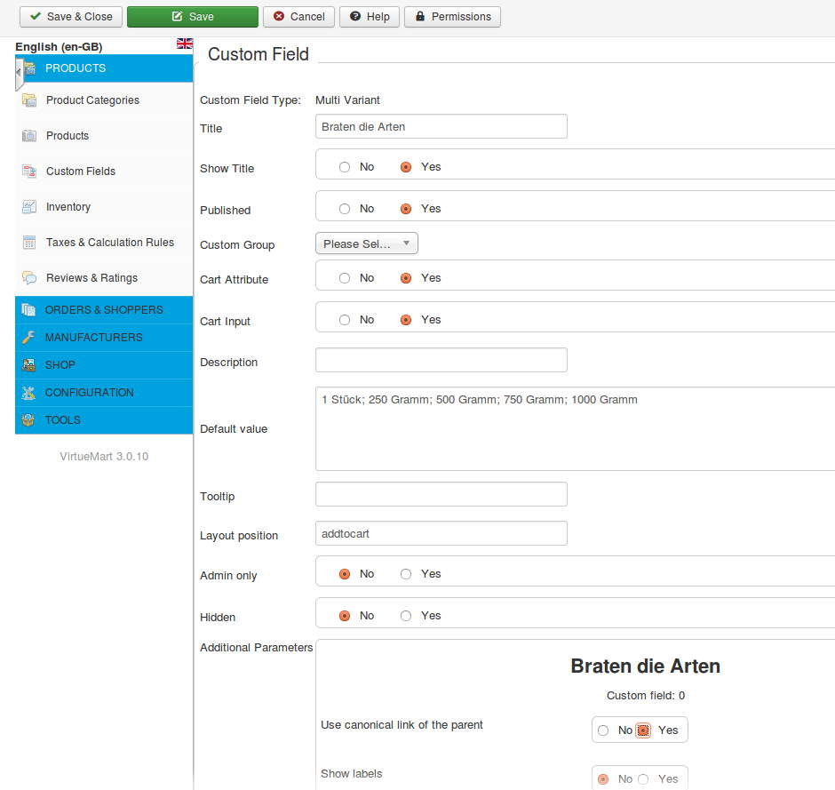Click the Permissions button
Viewport: 835px width, 790px height.
point(452,17)
